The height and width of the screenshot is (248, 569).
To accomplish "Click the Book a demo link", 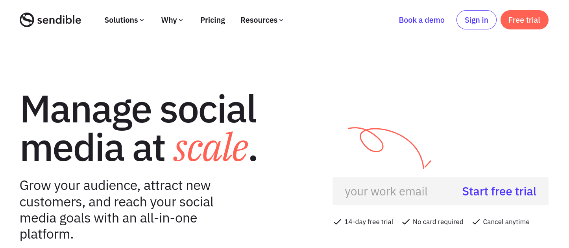I will [421, 20].
